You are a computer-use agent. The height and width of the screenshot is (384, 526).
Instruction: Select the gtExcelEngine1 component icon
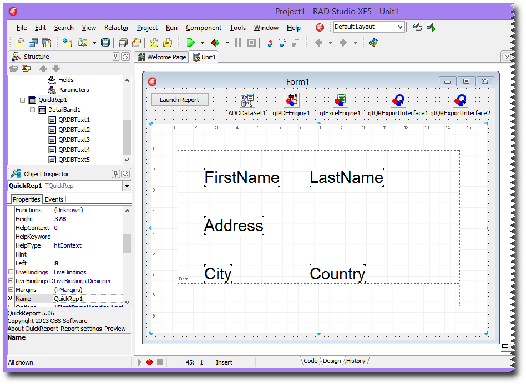pyautogui.click(x=340, y=100)
